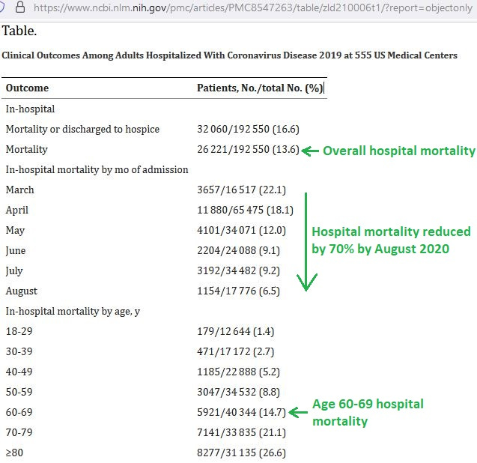
Task: Click the '≥80' age row label
Action: coord(14,453)
